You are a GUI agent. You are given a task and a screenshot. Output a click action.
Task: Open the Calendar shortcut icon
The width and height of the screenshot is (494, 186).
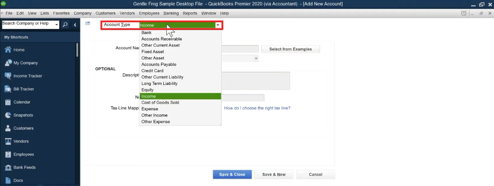(x=8, y=102)
